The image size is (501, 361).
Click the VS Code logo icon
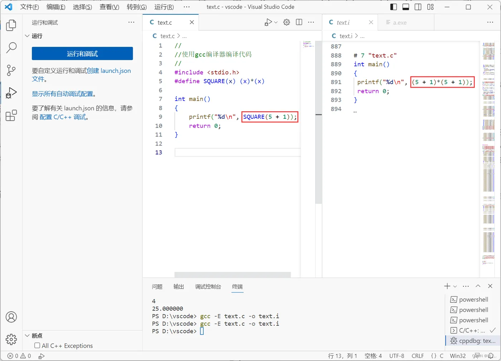pyautogui.click(x=8, y=7)
